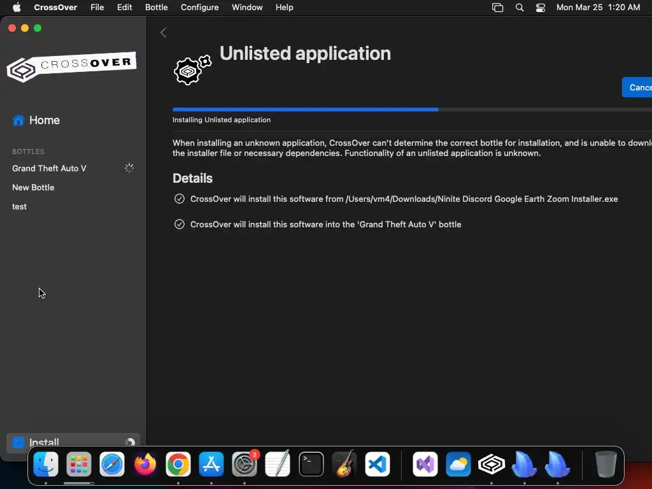Viewport: 652px width, 489px height.
Task: Open the Configure menu
Action: (x=199, y=8)
